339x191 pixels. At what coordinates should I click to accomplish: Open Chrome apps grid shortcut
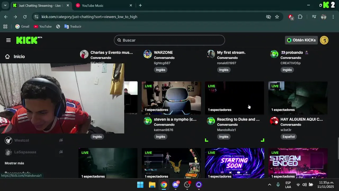pyautogui.click(x=5, y=27)
